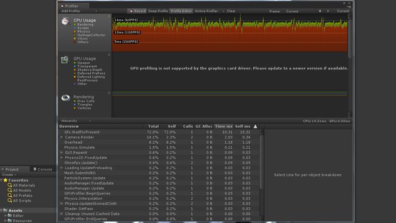Go to the previous frame arrow
396x223 pixels.
320,11
